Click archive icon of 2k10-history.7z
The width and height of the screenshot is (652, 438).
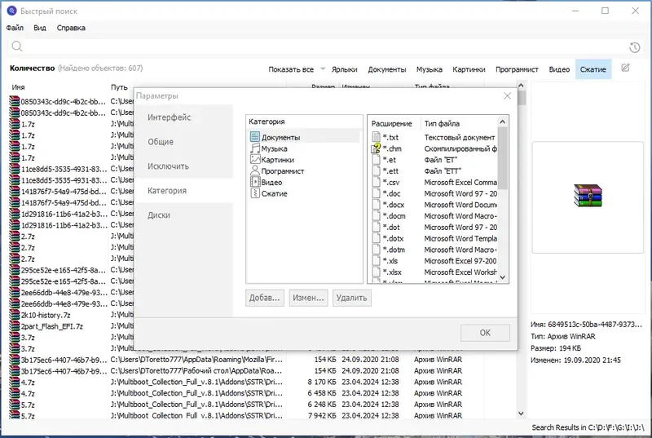[x=14, y=315]
